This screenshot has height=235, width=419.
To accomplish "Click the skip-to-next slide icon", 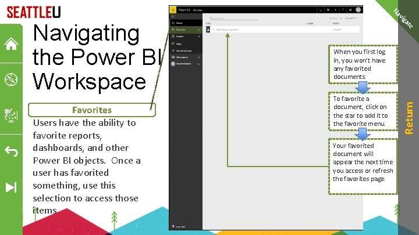I will [x=11, y=187].
